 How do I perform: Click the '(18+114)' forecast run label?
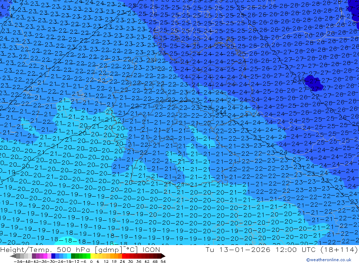[x=339, y=249]
